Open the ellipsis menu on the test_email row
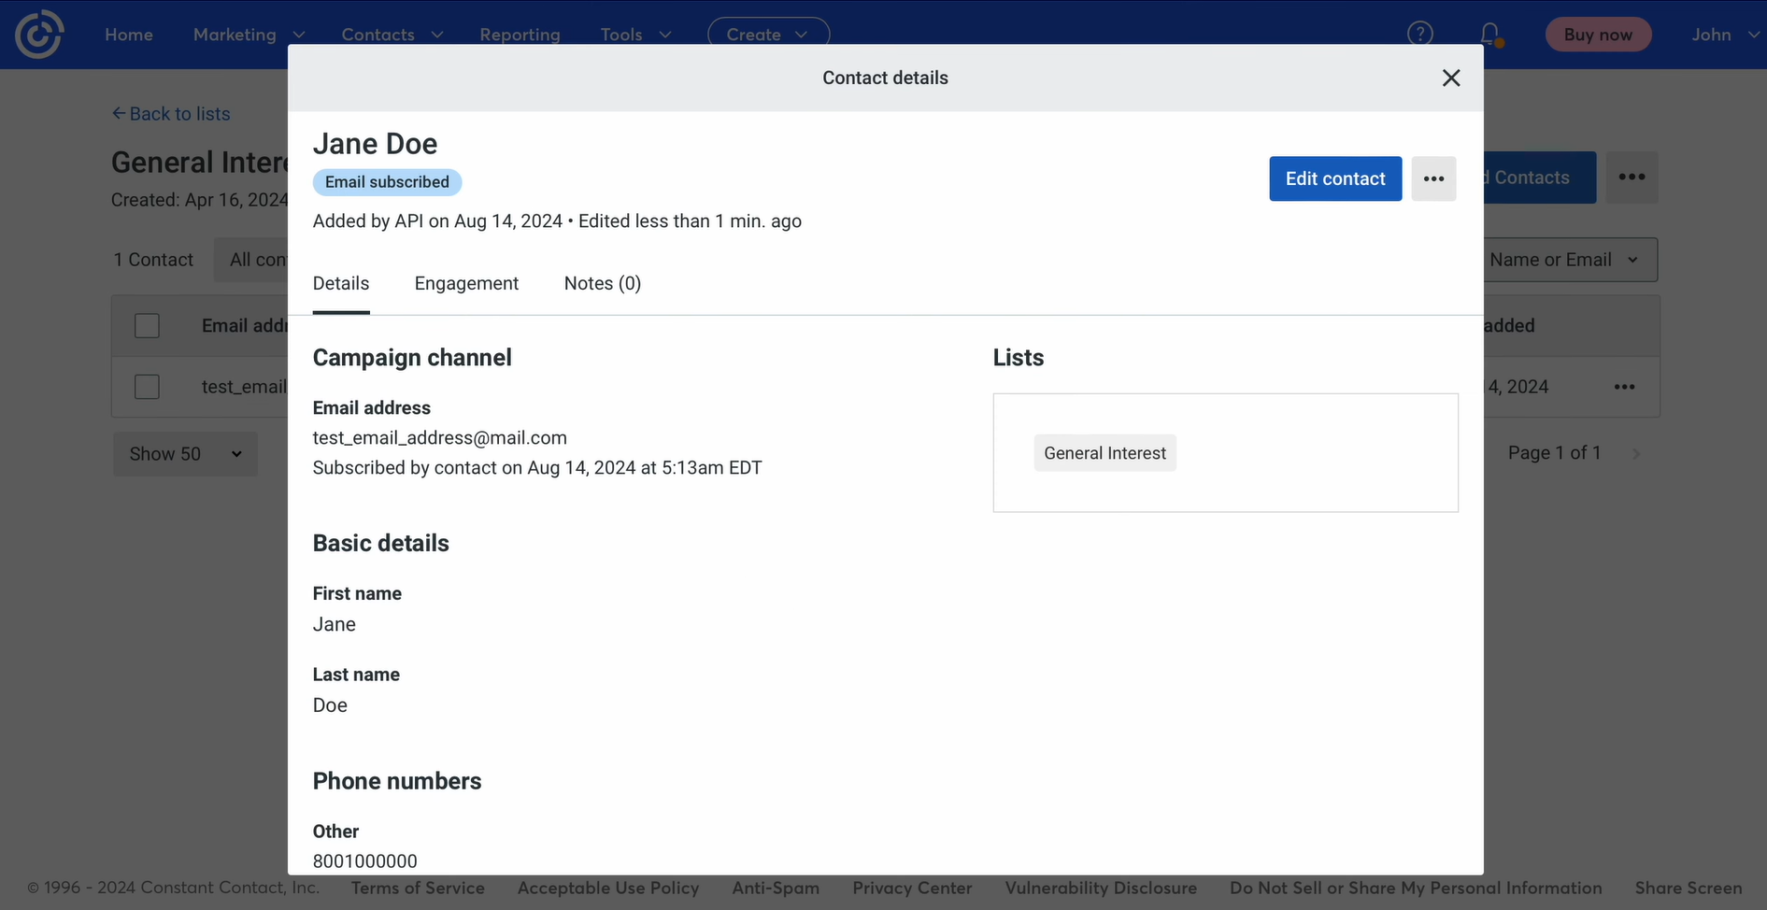Screen dimensions: 1767x910 (1624, 386)
